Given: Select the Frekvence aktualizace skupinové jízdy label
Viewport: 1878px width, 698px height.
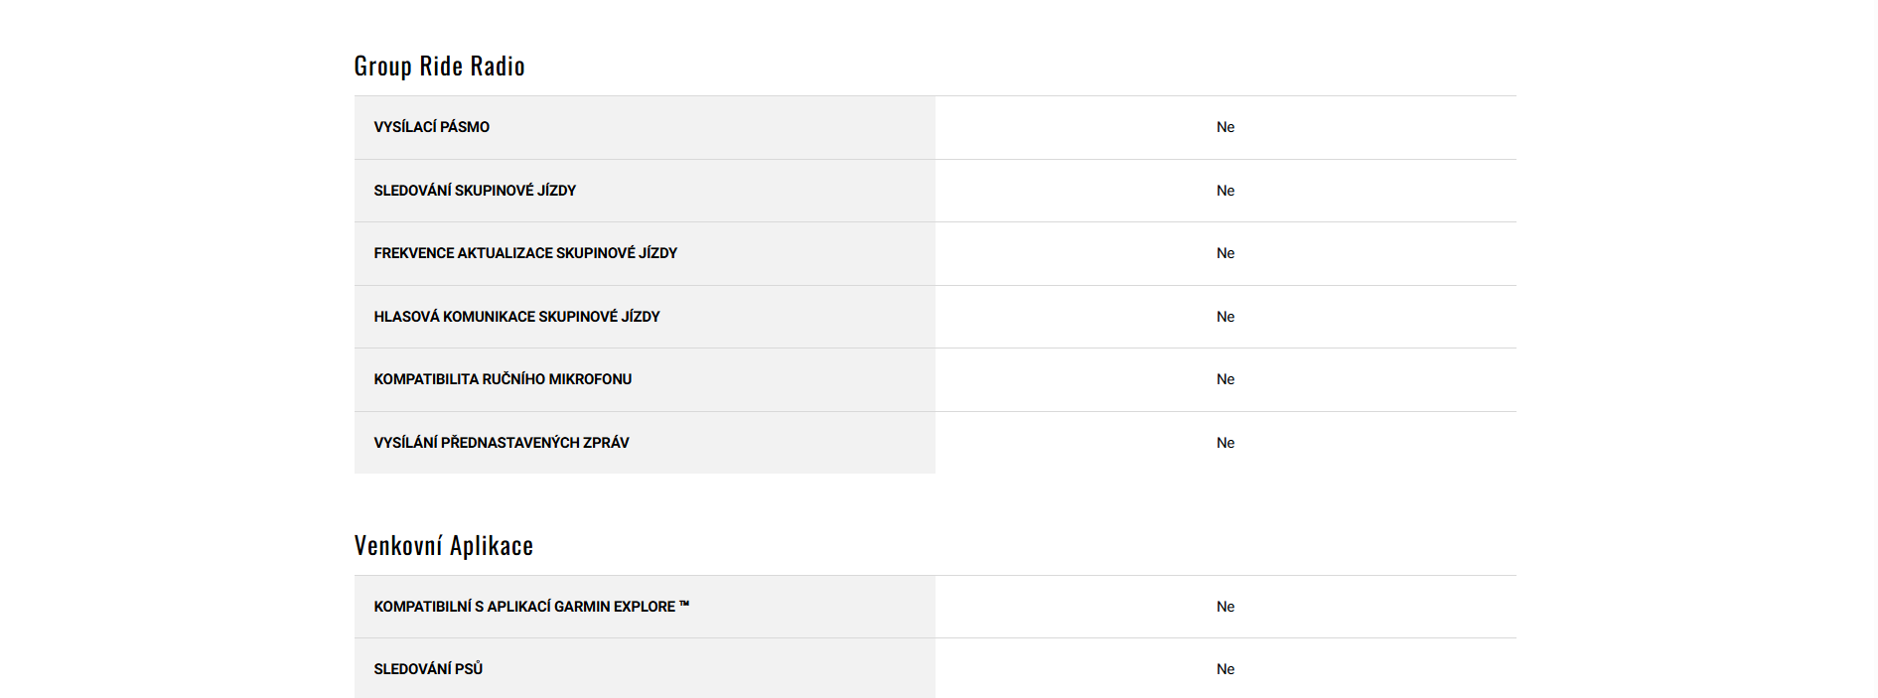Looking at the screenshot, I should pyautogui.click(x=525, y=253).
